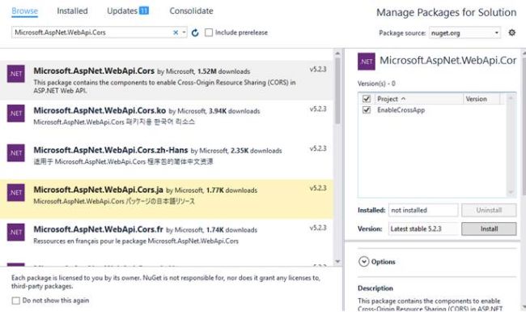The width and height of the screenshot is (526, 312).
Task: Click the Uninstall button
Action: point(489,210)
